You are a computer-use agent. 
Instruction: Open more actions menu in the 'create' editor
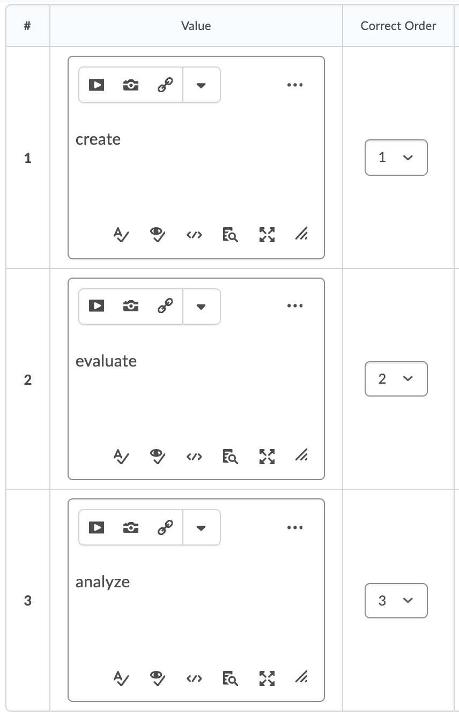click(x=295, y=85)
